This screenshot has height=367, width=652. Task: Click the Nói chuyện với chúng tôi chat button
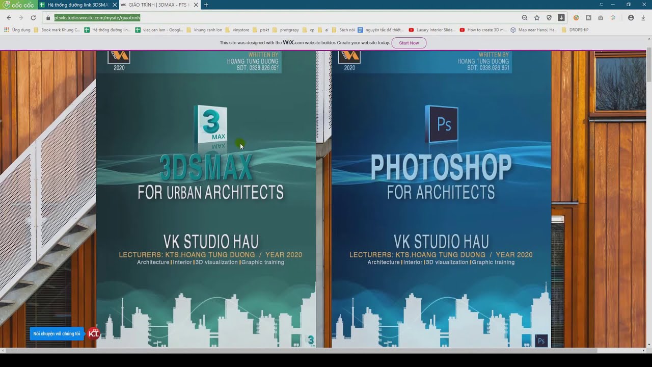[57, 334]
